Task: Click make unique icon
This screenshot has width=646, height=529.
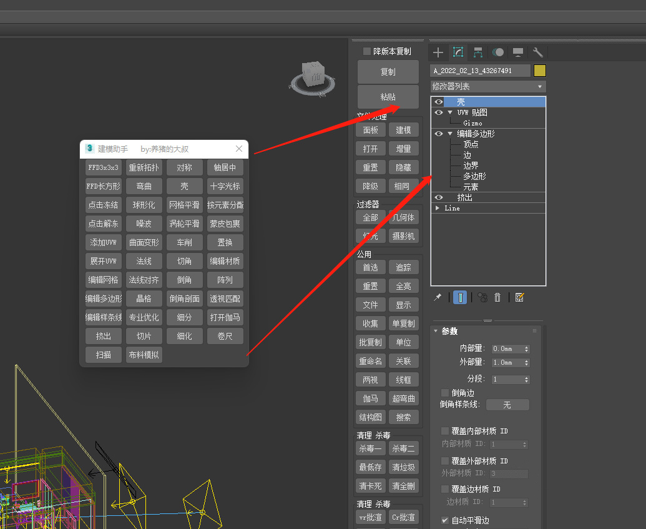Action: (482, 297)
